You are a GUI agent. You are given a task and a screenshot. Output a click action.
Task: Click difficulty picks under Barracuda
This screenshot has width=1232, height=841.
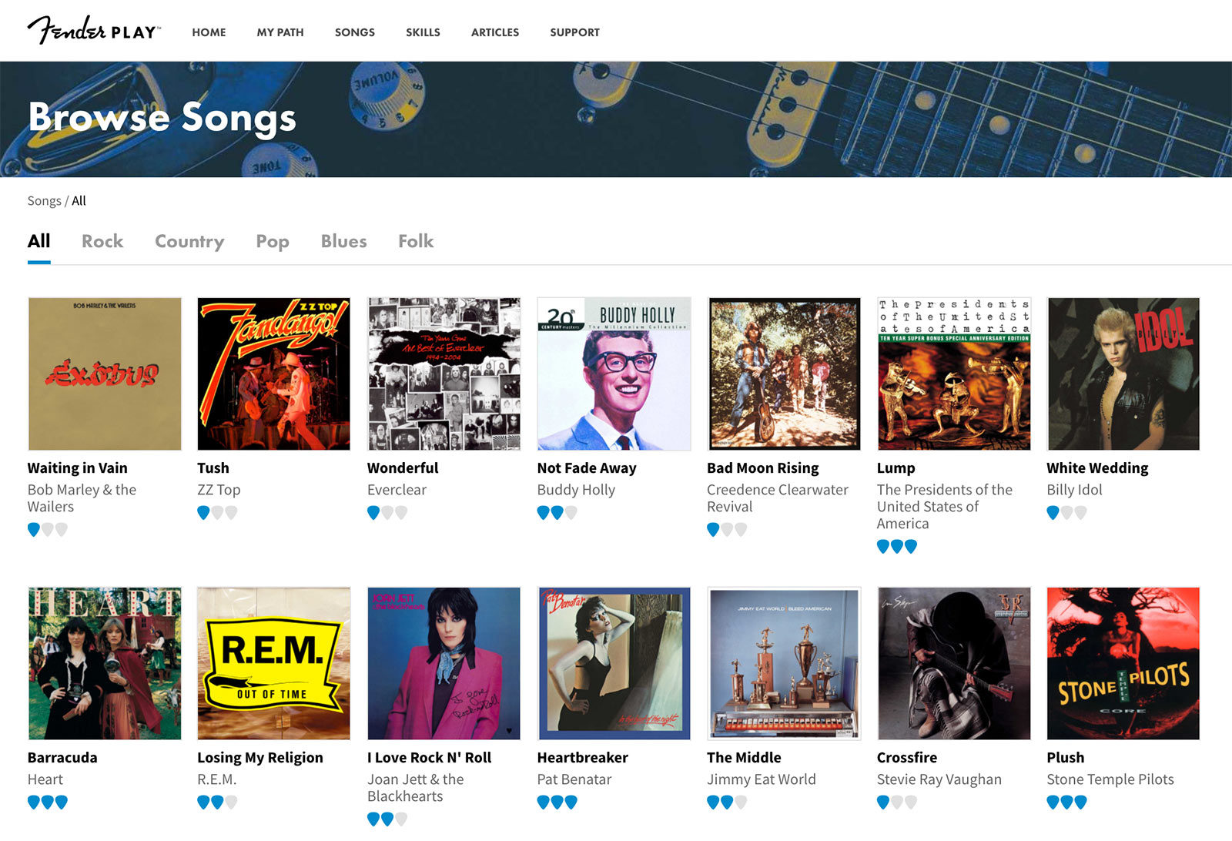click(x=48, y=802)
